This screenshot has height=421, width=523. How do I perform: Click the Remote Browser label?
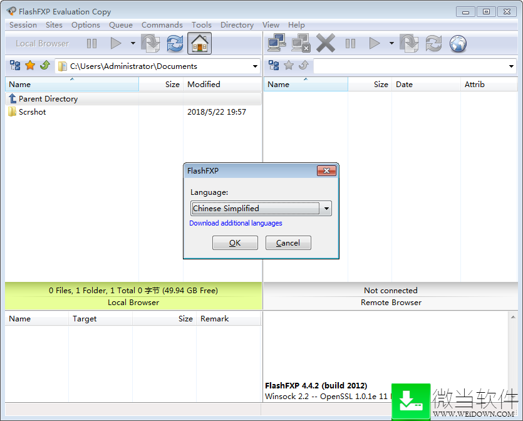point(391,303)
